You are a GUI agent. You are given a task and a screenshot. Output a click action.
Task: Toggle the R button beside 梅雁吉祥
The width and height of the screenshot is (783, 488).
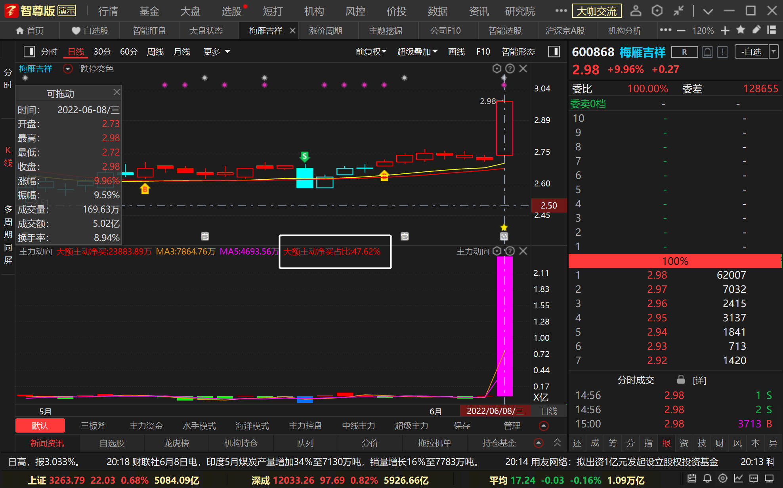tap(684, 52)
